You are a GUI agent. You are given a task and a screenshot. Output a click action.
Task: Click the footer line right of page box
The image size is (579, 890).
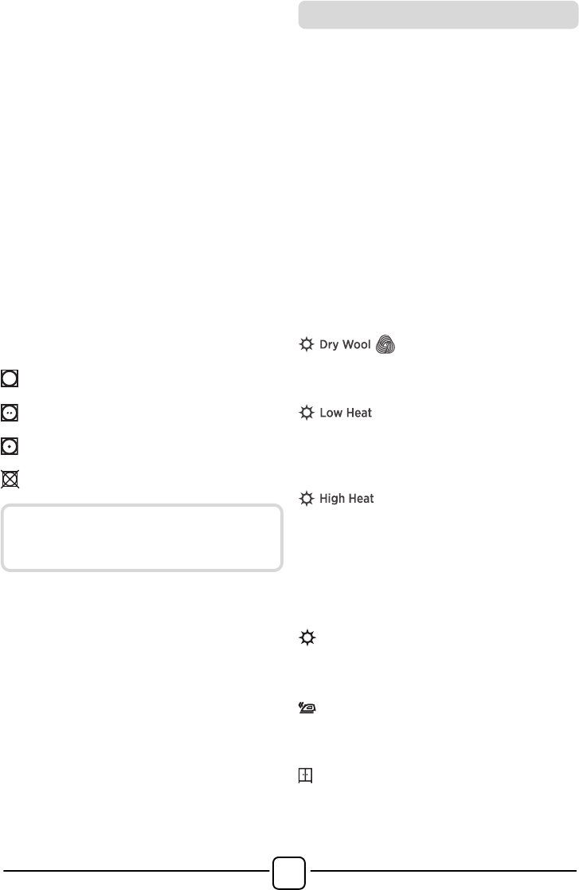point(444,870)
